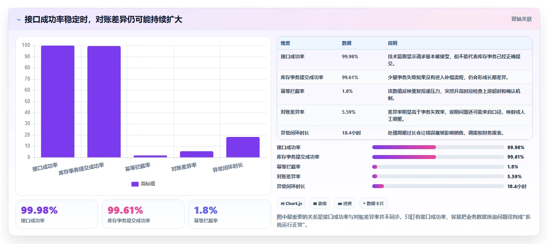
Task: Click the 库存事务提交成功率 progress bar
Action: (438, 157)
